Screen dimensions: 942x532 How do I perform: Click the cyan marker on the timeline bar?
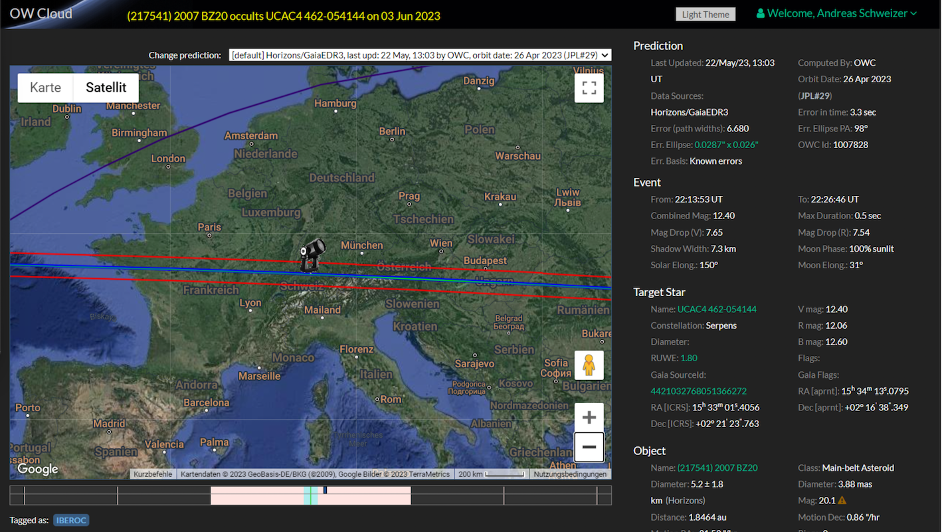pos(310,495)
